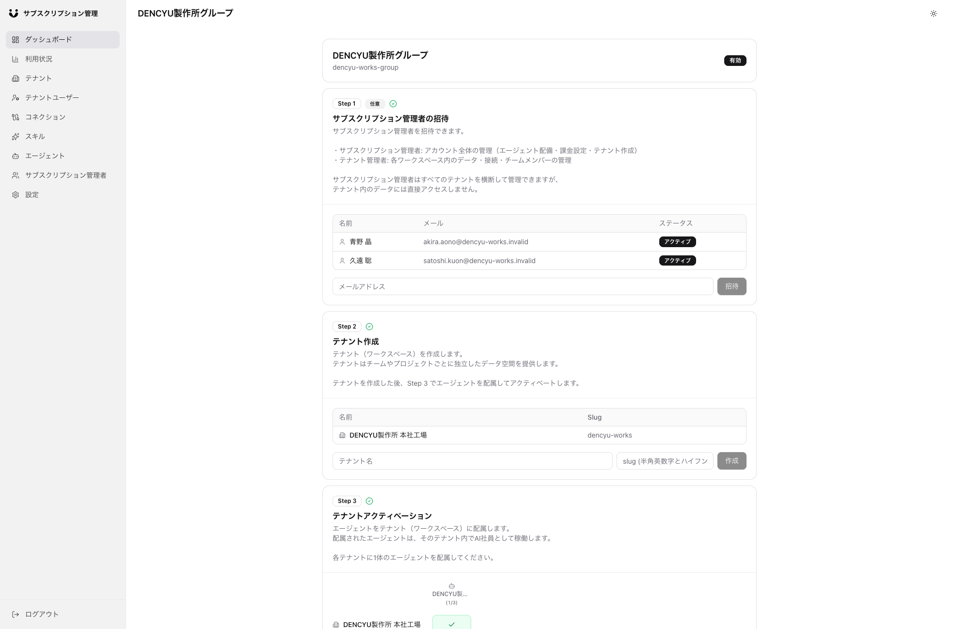This screenshot has height=629, width=953.
Task: Click the user icon beside 久遠 聡
Action: 342,261
